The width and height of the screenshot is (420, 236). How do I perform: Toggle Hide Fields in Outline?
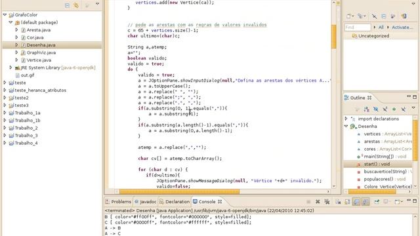tap(376, 109)
